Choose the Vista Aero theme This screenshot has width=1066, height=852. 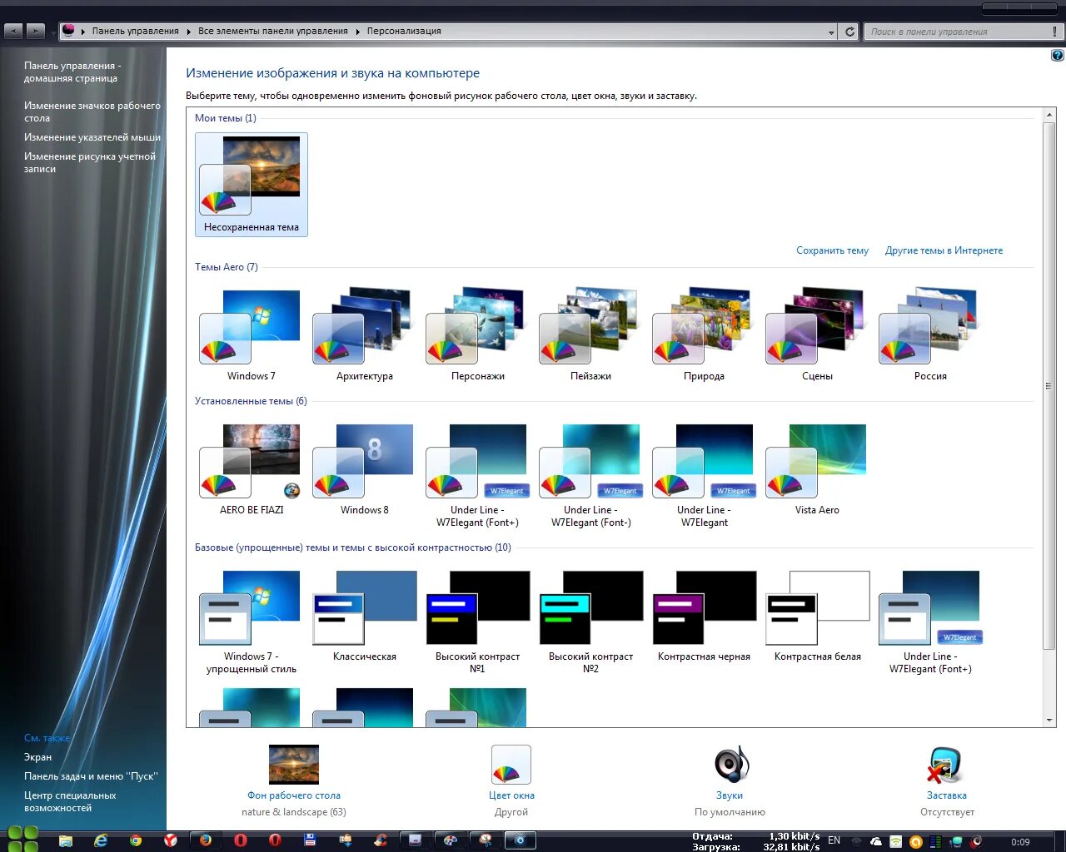[x=818, y=470]
